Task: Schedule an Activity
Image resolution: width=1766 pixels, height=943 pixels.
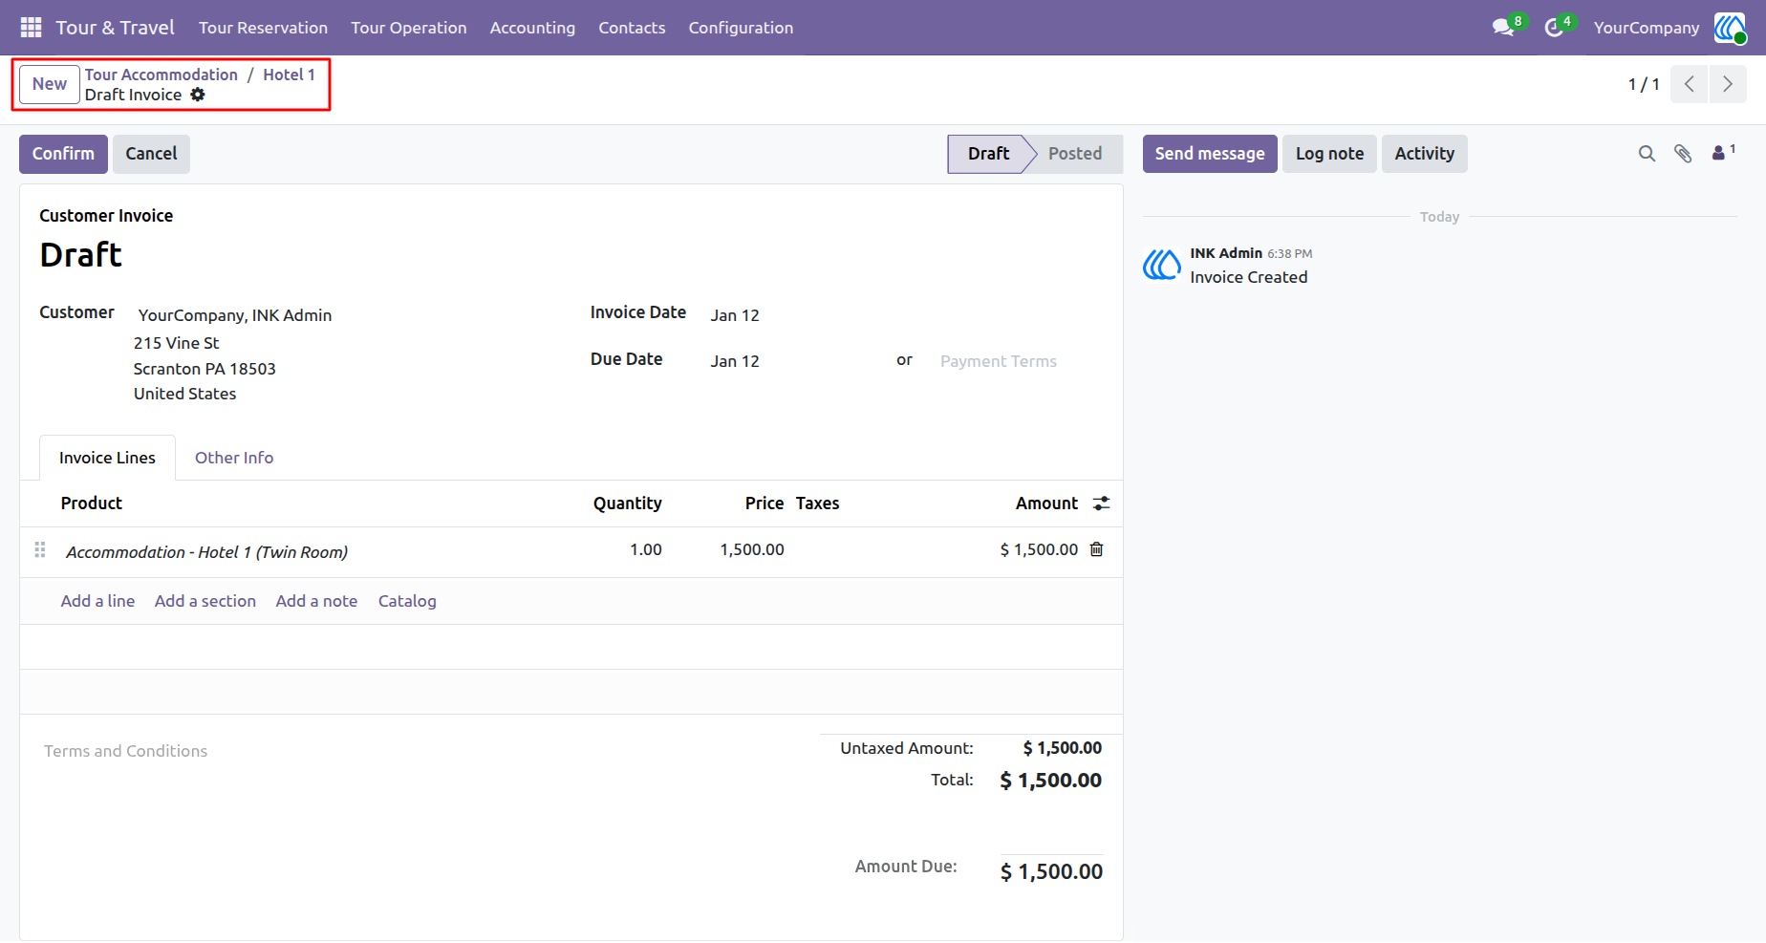Action: click(1424, 154)
